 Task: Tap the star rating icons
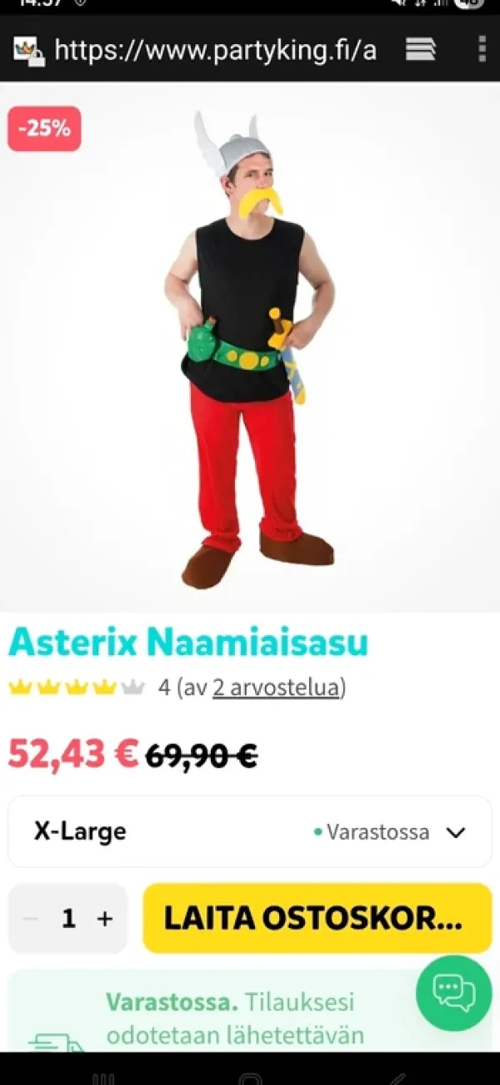click(x=77, y=688)
